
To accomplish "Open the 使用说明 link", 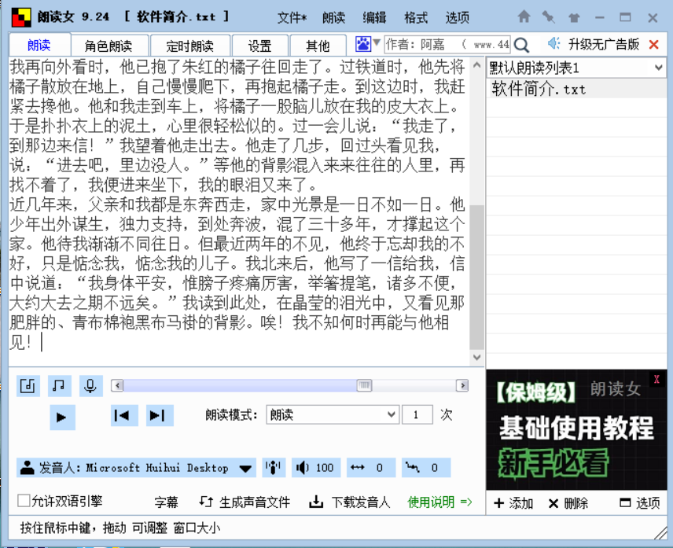I will tap(439, 502).
